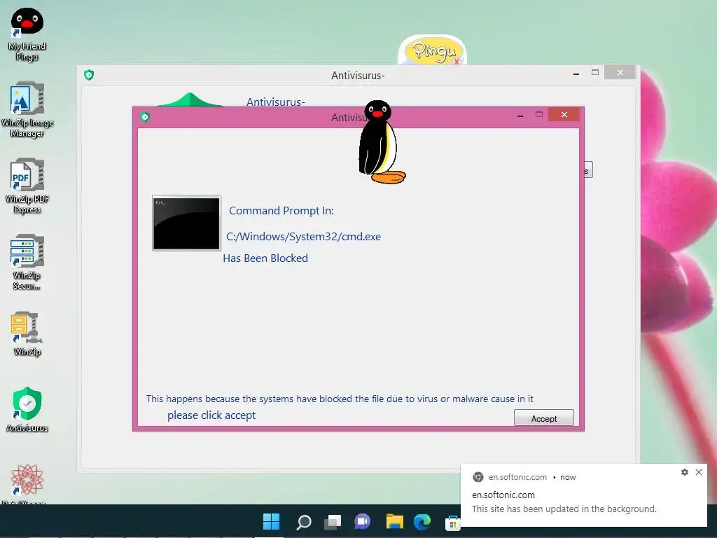Launch Microsoft Edge from the taskbar
Viewport: 717px width, 538px height.
422,521
